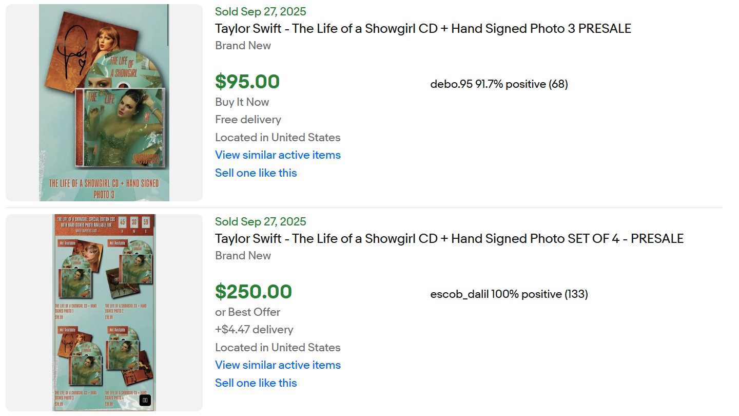Open the SET OF 4 - PRESALE title
739x416 pixels.
click(449, 239)
